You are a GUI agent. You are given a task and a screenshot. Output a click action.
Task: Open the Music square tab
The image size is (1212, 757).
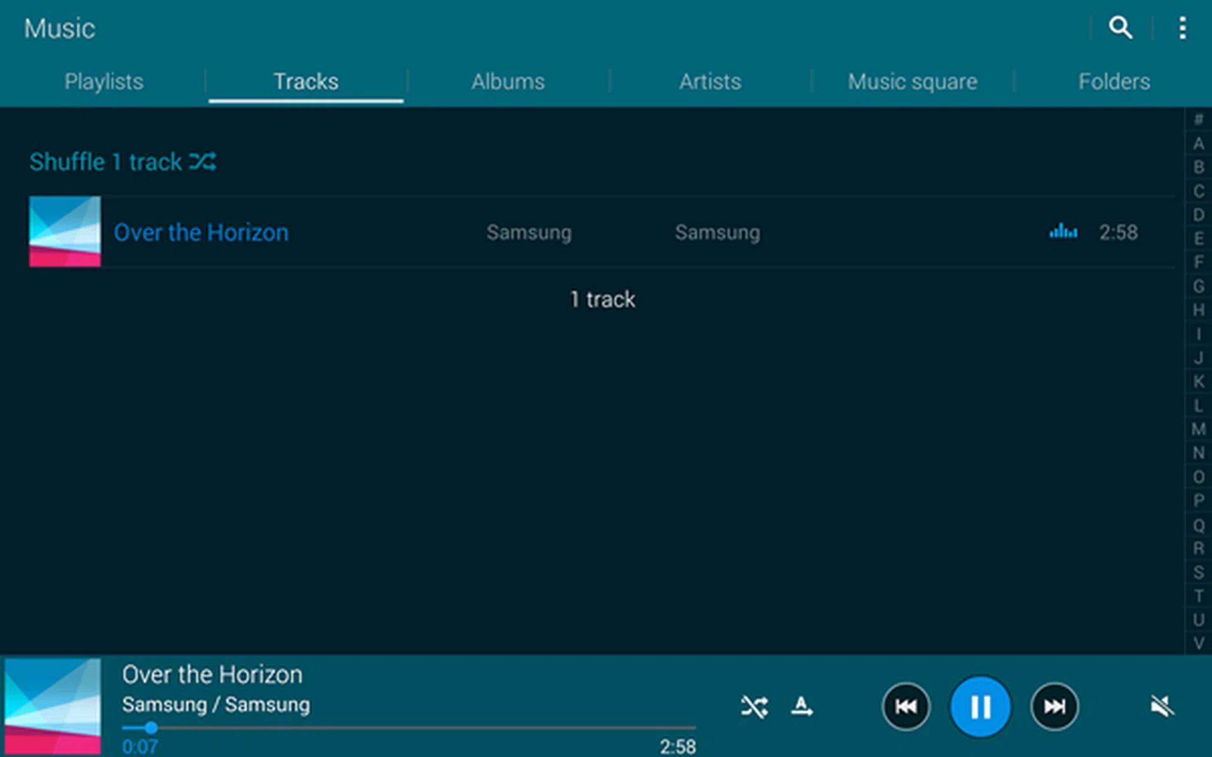912,81
